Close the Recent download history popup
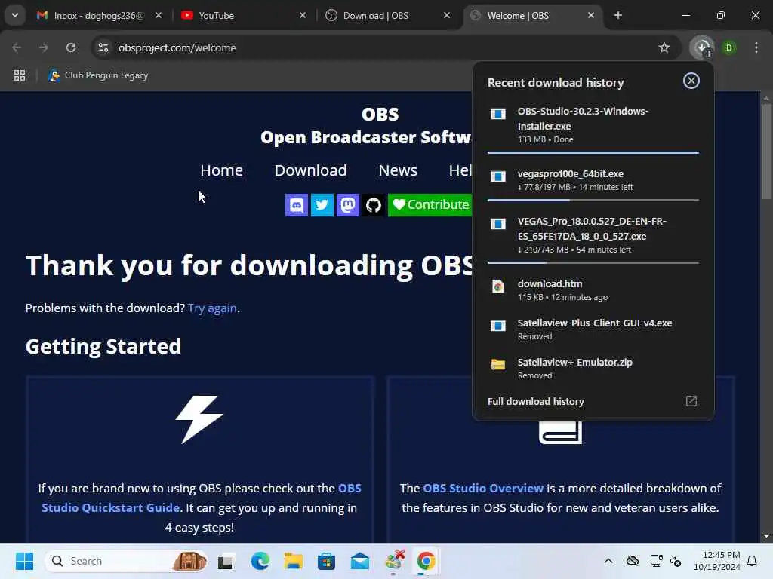Image resolution: width=773 pixels, height=579 pixels. point(691,81)
